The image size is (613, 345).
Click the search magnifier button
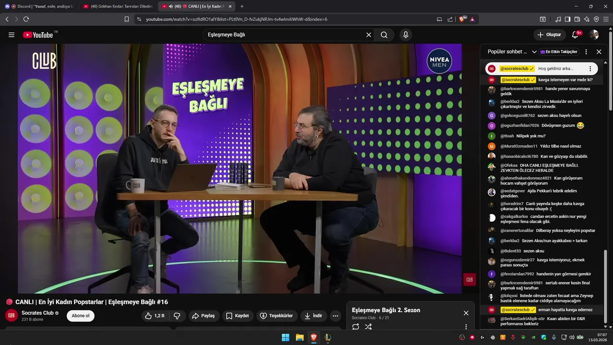pos(384,35)
